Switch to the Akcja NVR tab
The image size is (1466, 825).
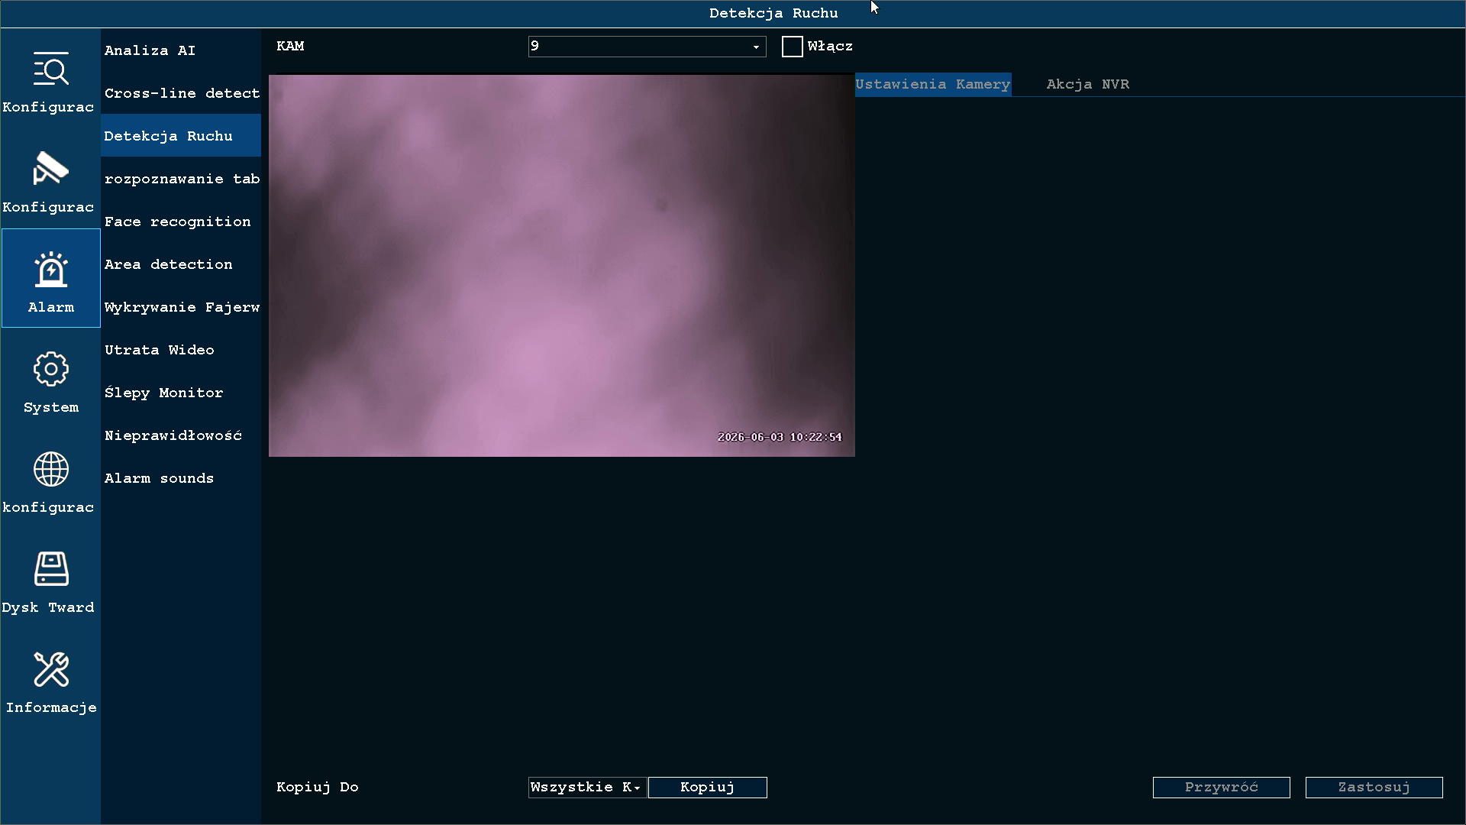(x=1087, y=84)
